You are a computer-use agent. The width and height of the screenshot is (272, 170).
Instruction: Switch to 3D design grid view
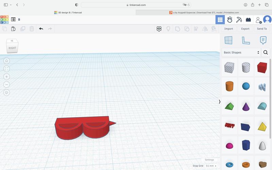(x=220, y=20)
